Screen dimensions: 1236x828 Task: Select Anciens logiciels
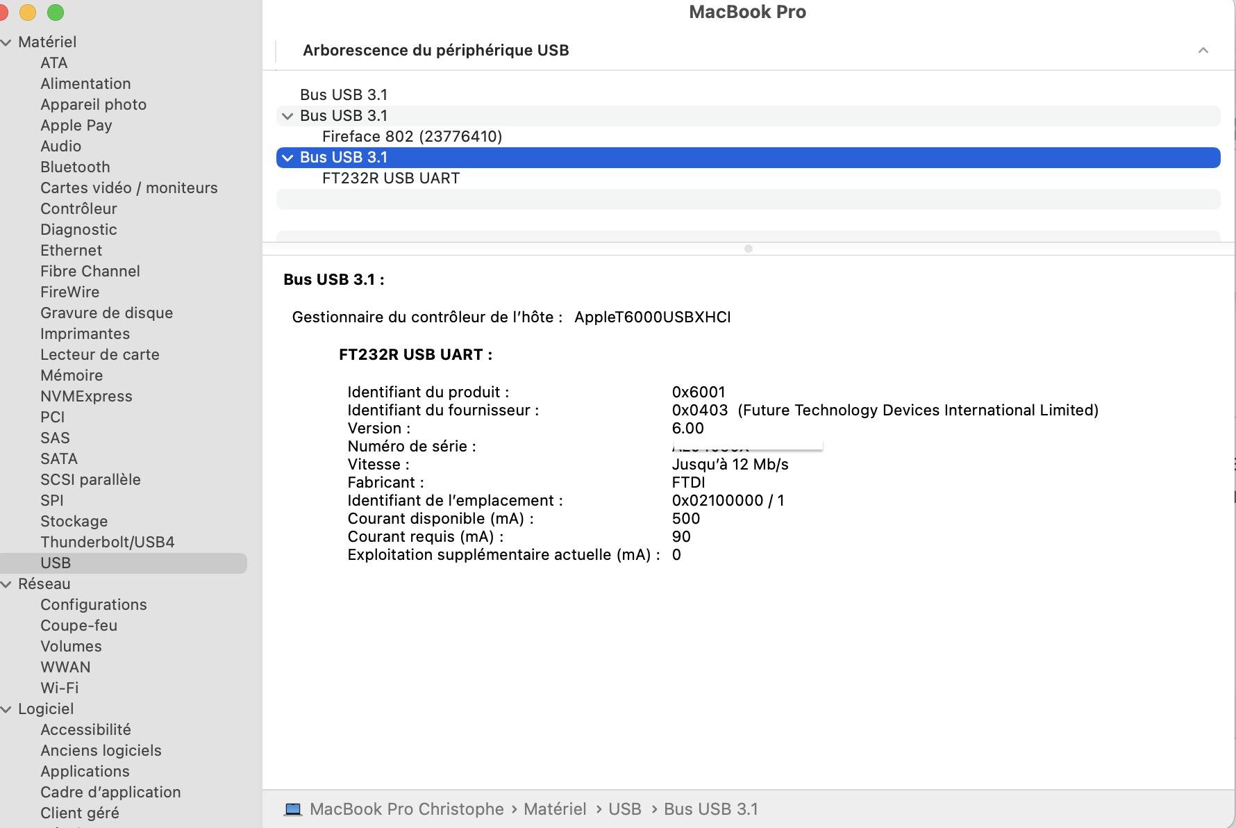tap(101, 751)
